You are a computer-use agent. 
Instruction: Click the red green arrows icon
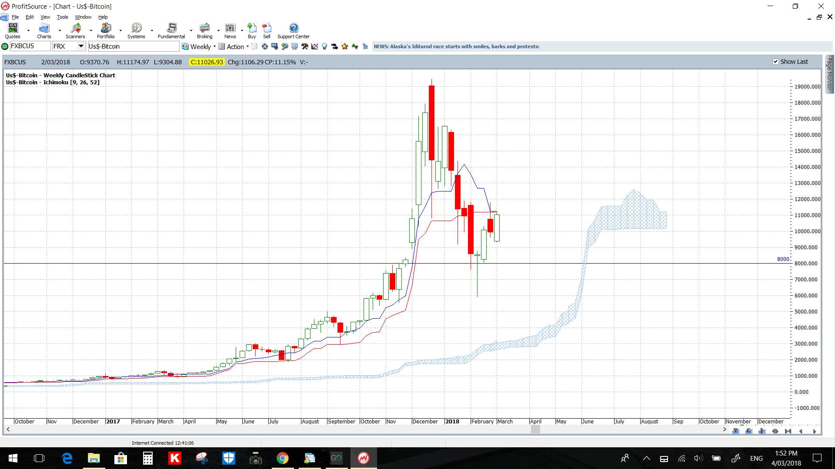tap(355, 46)
